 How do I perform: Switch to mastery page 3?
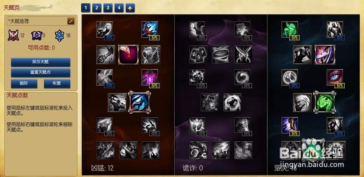pyautogui.click(x=108, y=8)
